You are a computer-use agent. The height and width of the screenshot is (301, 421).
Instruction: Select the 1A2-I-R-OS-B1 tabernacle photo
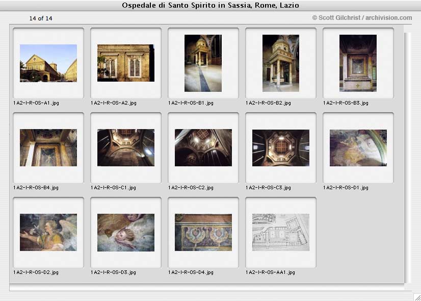[x=203, y=63]
